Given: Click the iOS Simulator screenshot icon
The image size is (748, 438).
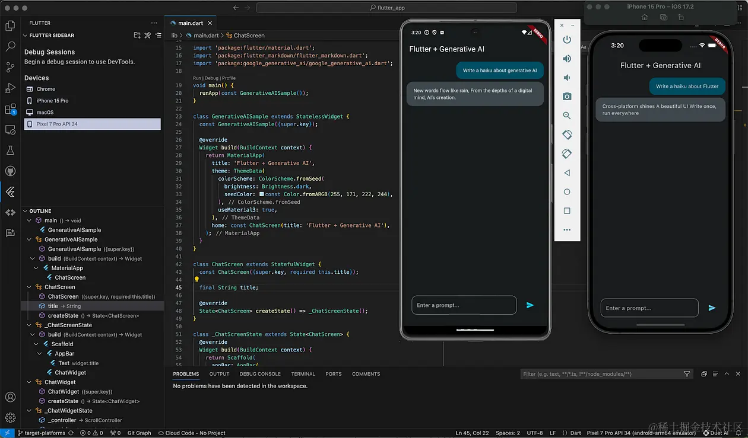Looking at the screenshot, I should click(663, 17).
